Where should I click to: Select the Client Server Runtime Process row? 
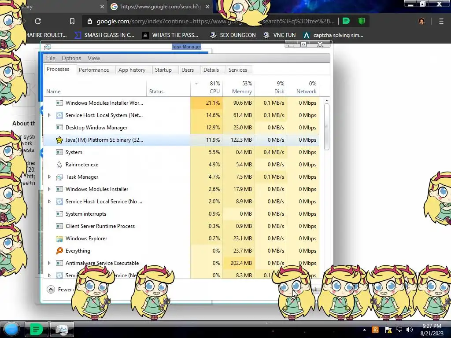click(181, 226)
